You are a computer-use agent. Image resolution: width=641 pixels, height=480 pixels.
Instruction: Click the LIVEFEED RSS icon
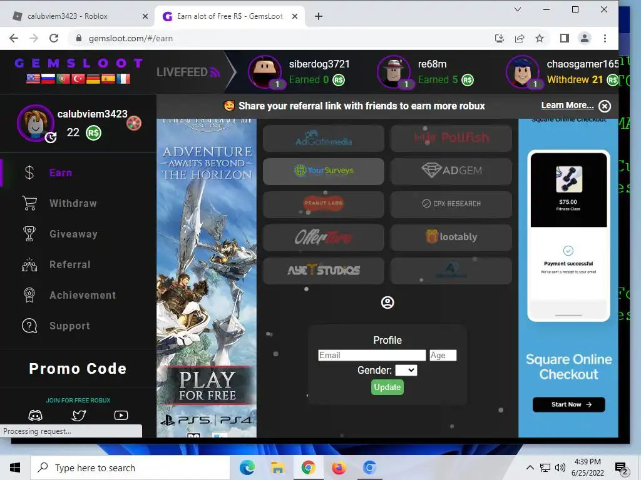[x=215, y=72]
